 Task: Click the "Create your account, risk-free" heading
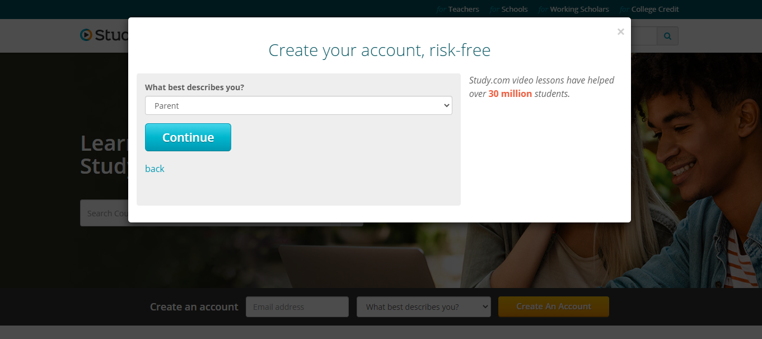click(380, 50)
